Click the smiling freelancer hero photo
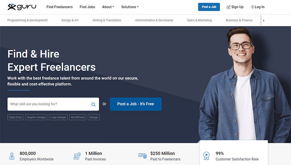Viewport: 291px width, 165px height. 245,85
